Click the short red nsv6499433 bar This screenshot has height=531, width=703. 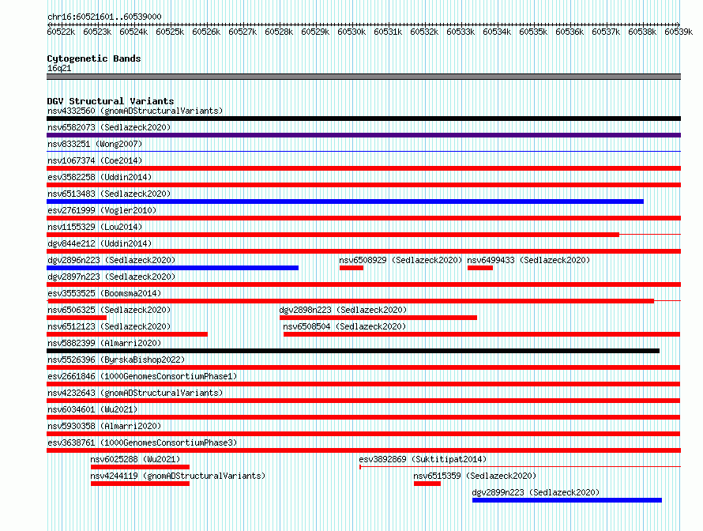480,268
